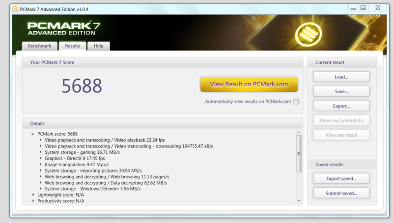The width and height of the screenshot is (393, 223).
Task: Expand Data decrypting 82.62 MB/s row
Action: [x=40, y=183]
